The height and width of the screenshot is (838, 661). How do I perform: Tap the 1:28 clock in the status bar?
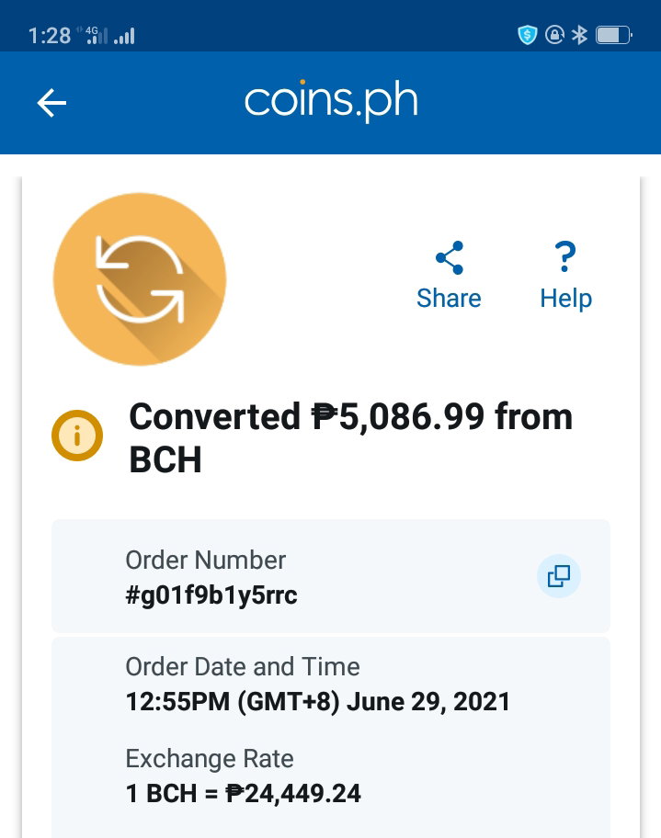tap(50, 36)
